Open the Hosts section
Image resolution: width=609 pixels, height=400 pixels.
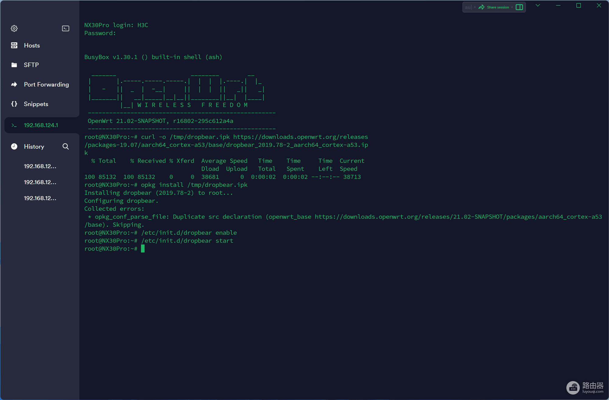point(32,45)
